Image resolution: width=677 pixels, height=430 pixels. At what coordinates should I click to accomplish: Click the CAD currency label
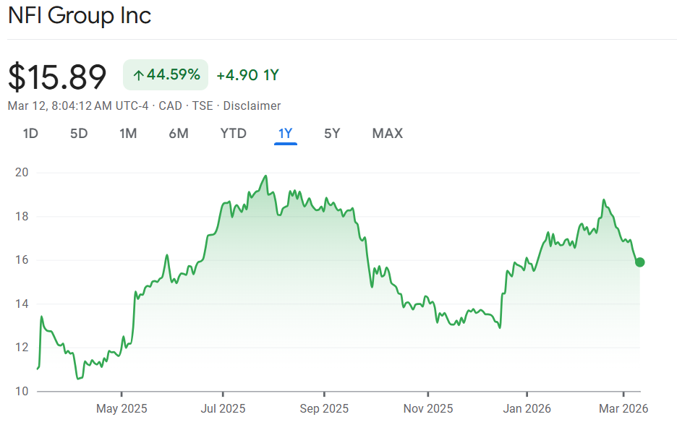[x=170, y=106]
